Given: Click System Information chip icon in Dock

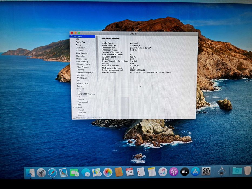Looking at the screenshot, I should [x=221, y=171].
